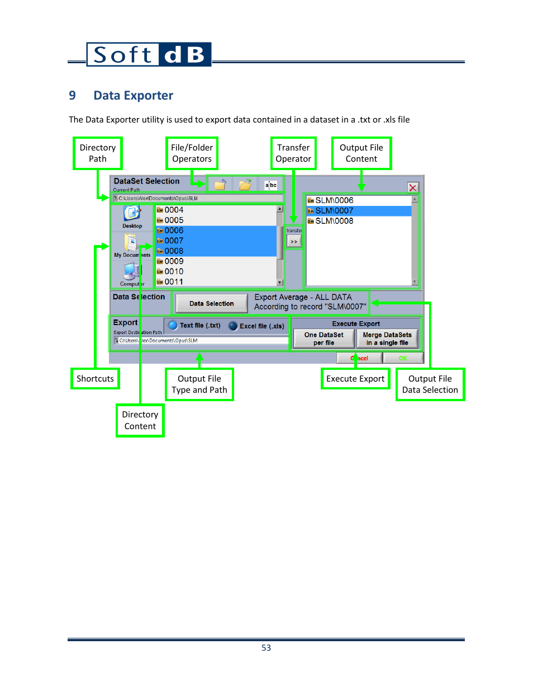The width and height of the screenshot is (533, 691).
Task: Select SLM\0006 in the output list
Action: click(x=359, y=200)
